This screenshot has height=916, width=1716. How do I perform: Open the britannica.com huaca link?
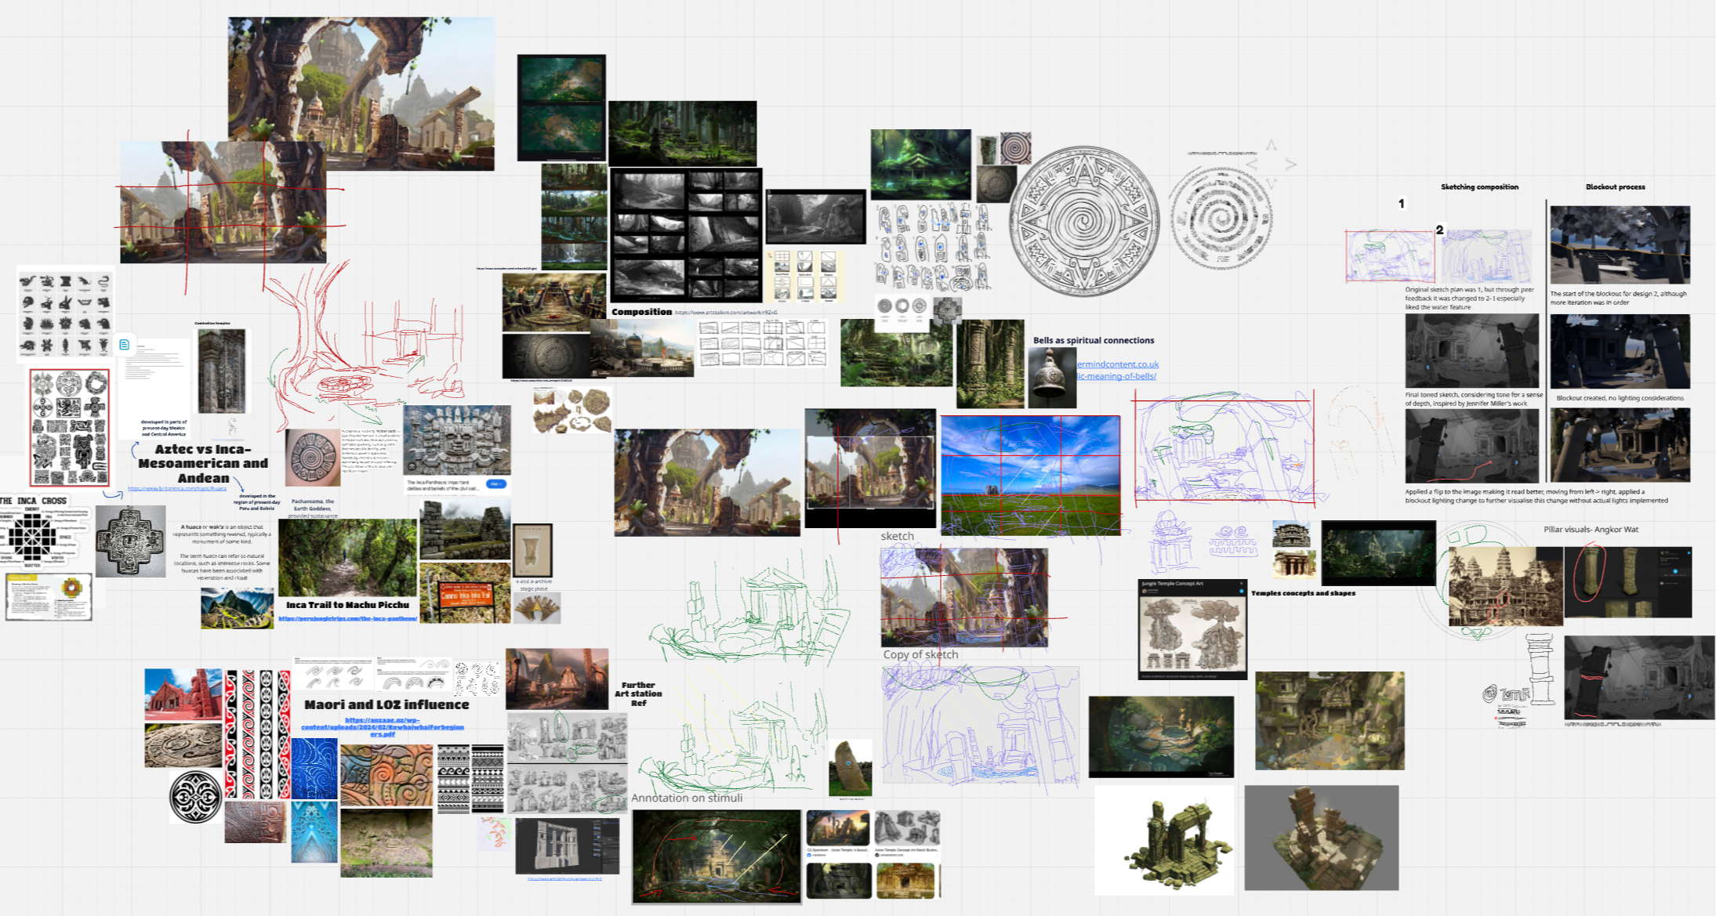pos(177,489)
